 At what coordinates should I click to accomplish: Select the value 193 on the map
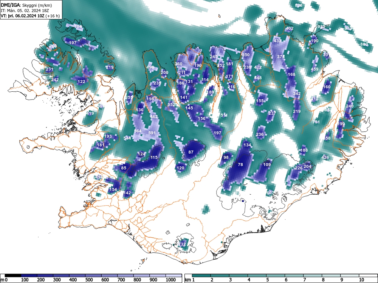108,136
